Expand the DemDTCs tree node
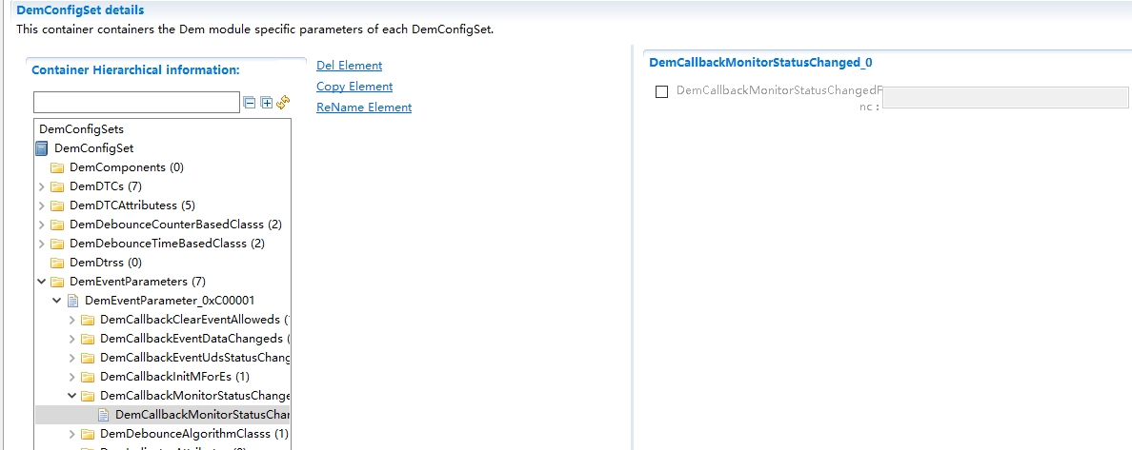Screen dimensions: 1132x450 point(41,186)
